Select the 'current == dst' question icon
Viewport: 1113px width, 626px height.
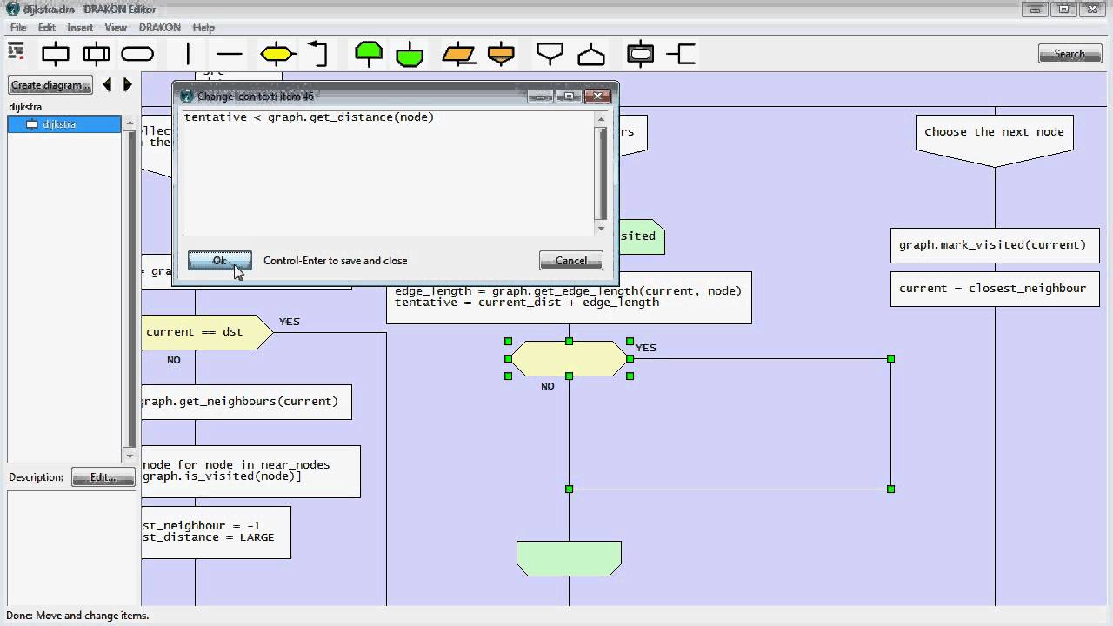pos(207,332)
